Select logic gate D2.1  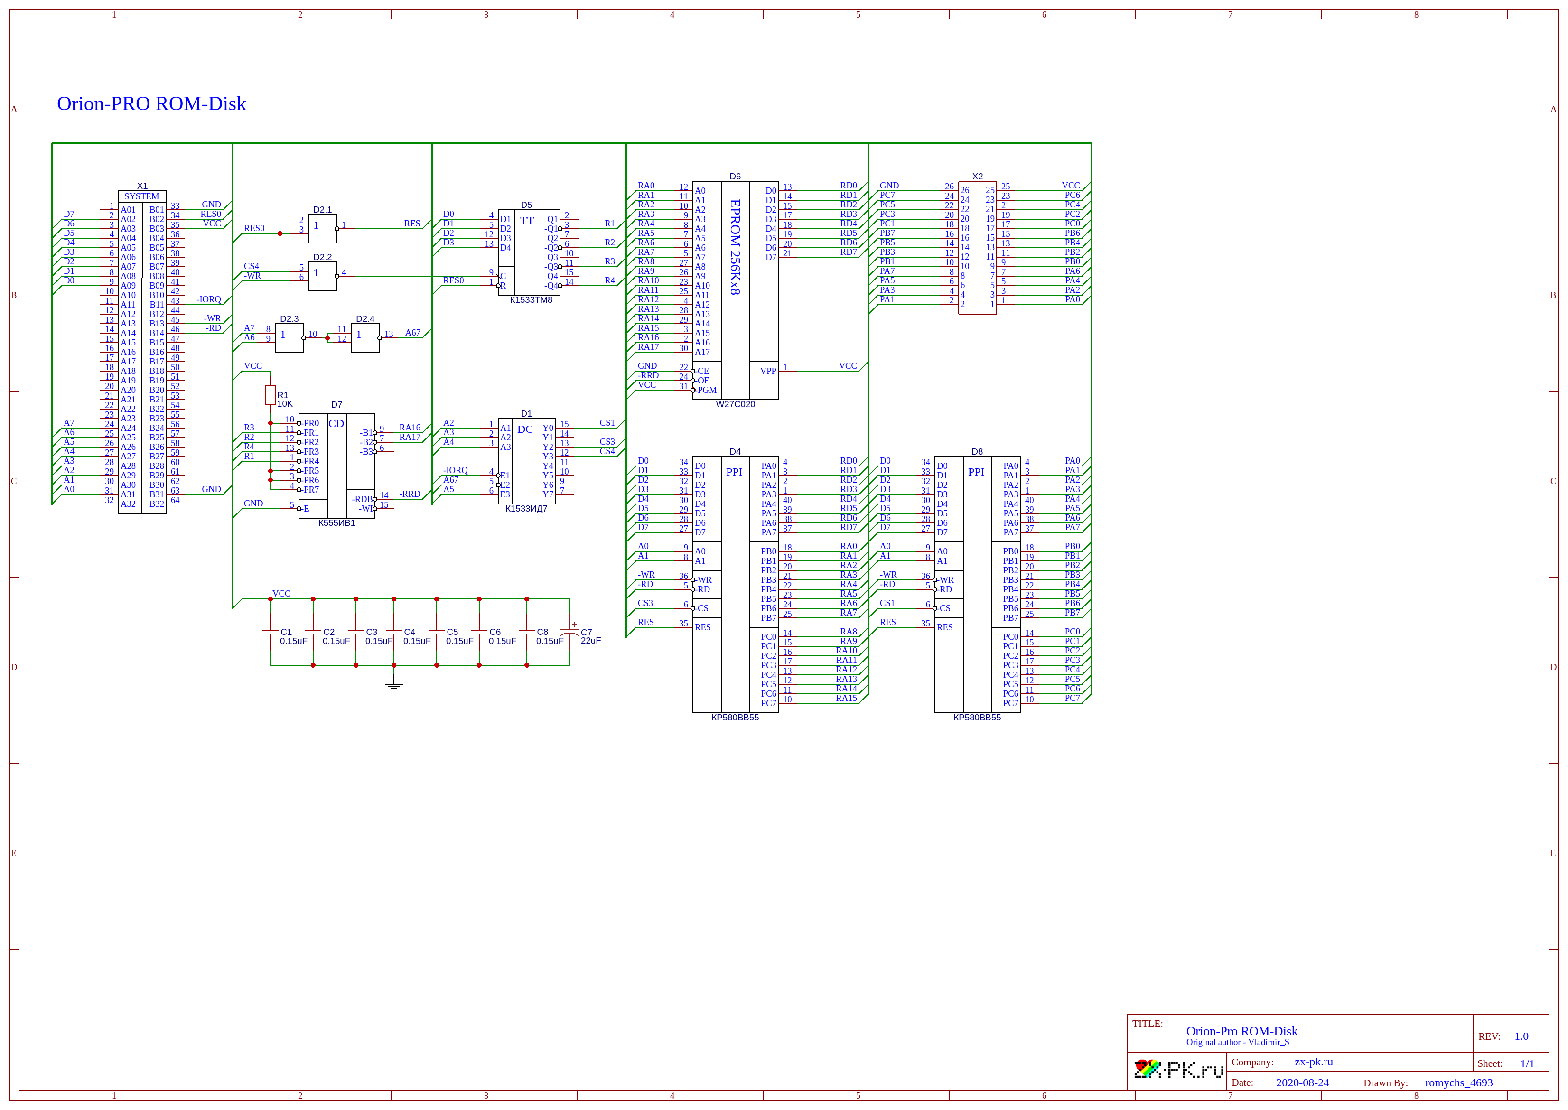pyautogui.click(x=323, y=228)
